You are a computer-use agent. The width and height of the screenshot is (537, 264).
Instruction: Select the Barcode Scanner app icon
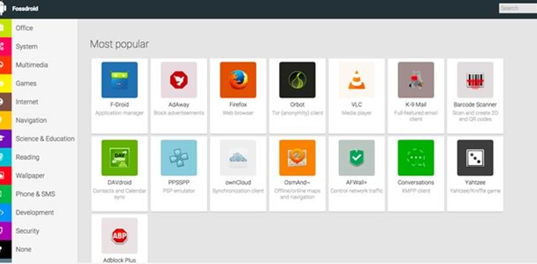tap(474, 80)
